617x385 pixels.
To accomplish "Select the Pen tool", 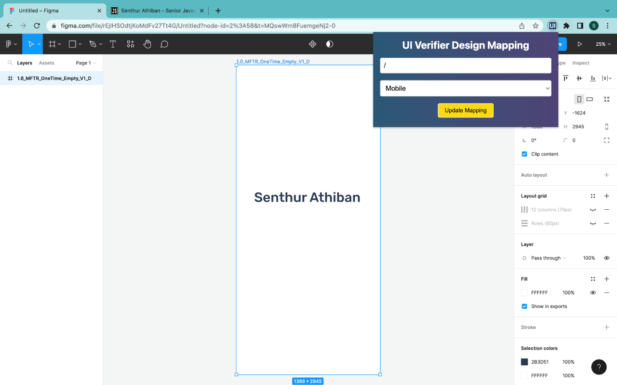I will [x=93, y=44].
